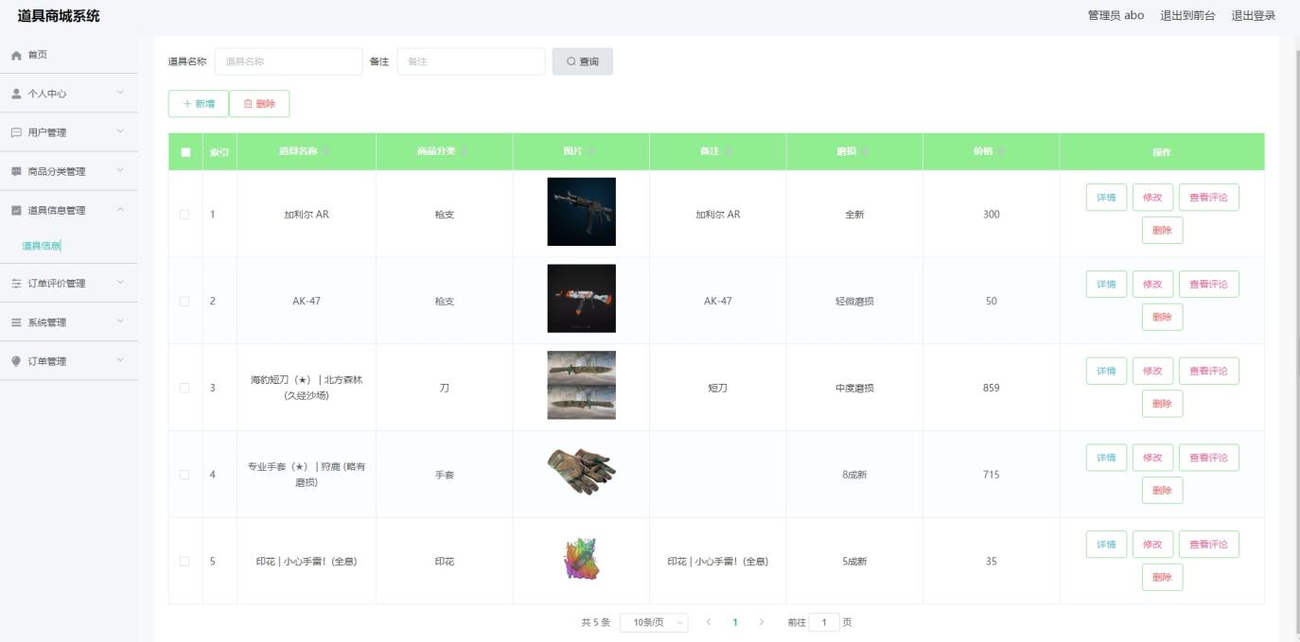Sort by the 磨损 column header
The image size is (1300, 642).
pos(854,152)
